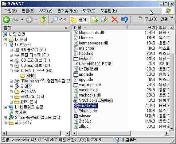Select vncviewer application icon
Image resolution: width=176 pixels, height=144 pixels.
click(x=76, y=106)
